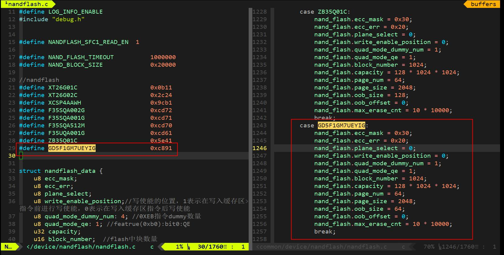Click the u8 ecc_mask; struct member
Image resolution: width=504 pixels, height=255 pixels.
click(x=55, y=179)
